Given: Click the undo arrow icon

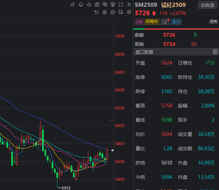Looking at the screenshot, I should [96, 12].
